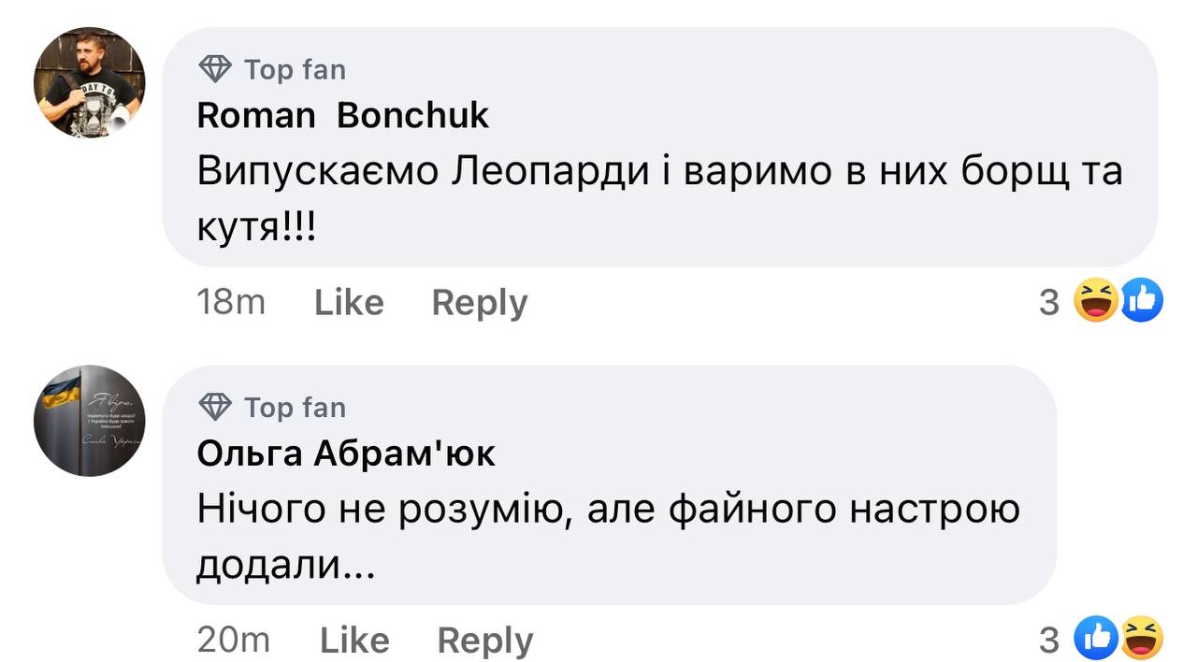Image resolution: width=1197 pixels, height=662 pixels.
Task: Open Ольга Абрам'юк's profile picture
Action: [90, 420]
